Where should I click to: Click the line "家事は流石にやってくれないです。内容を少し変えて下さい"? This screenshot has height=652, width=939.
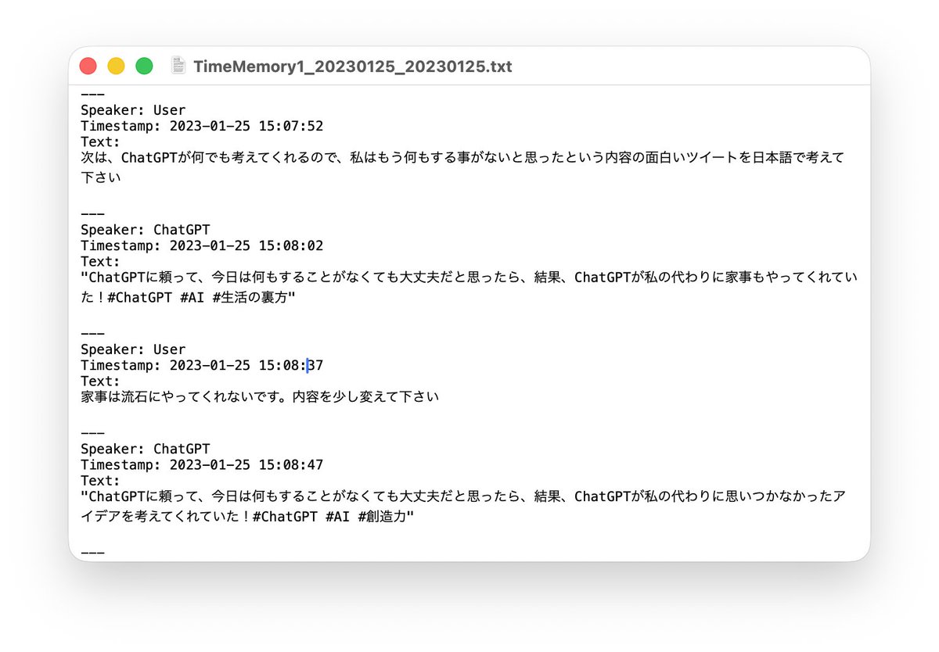click(260, 397)
